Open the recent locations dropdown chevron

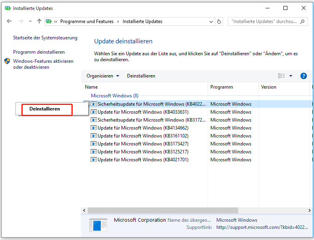click(x=30, y=21)
